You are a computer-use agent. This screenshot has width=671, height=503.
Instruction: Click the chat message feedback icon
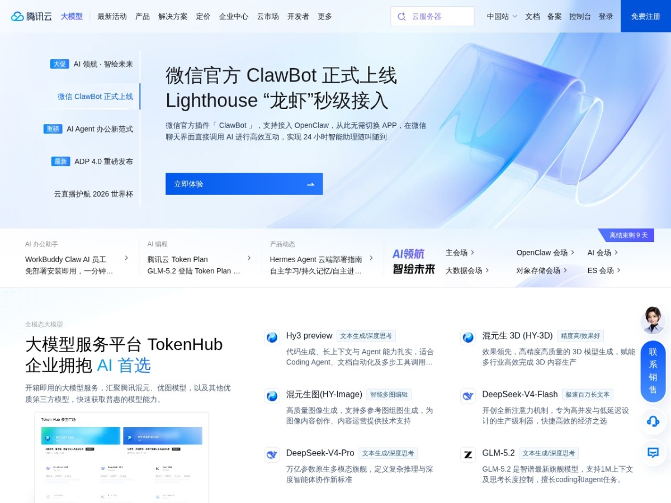[x=653, y=453]
